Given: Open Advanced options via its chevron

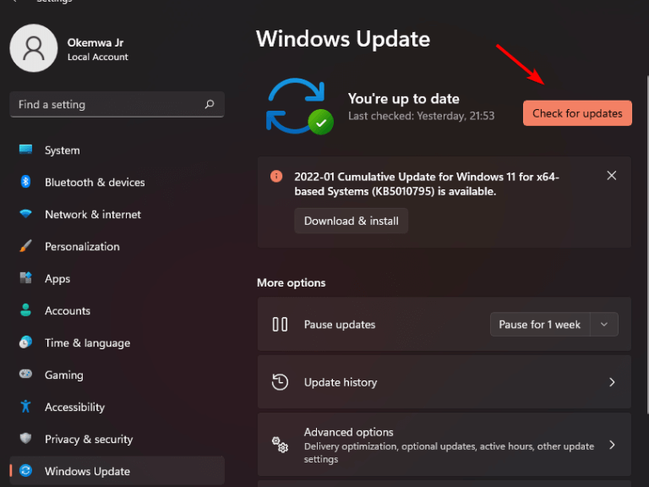Looking at the screenshot, I should pyautogui.click(x=612, y=445).
